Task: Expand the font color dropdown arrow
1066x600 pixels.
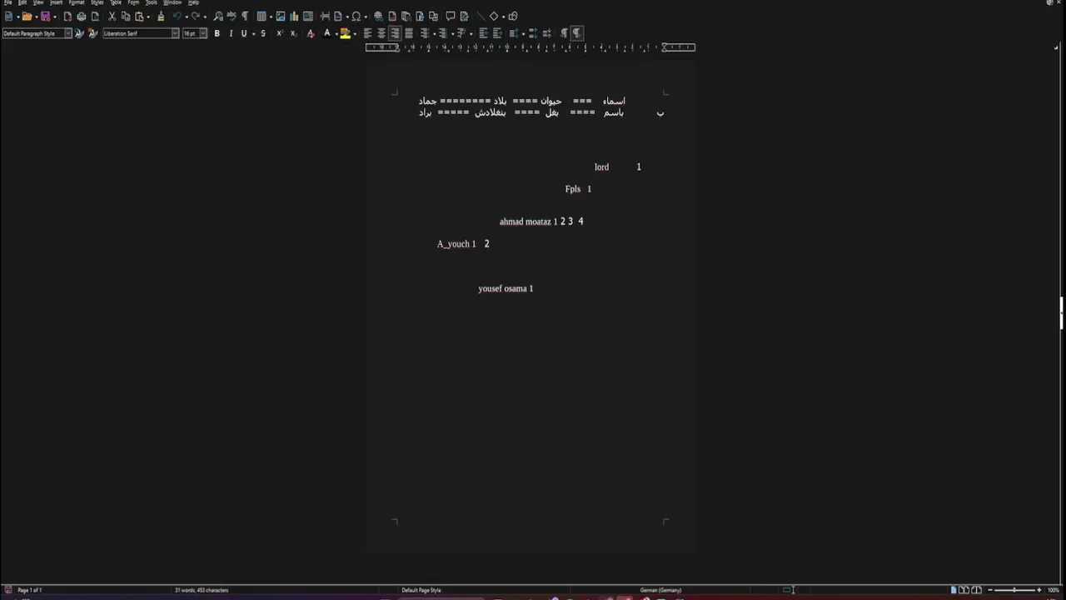Action: point(335,33)
